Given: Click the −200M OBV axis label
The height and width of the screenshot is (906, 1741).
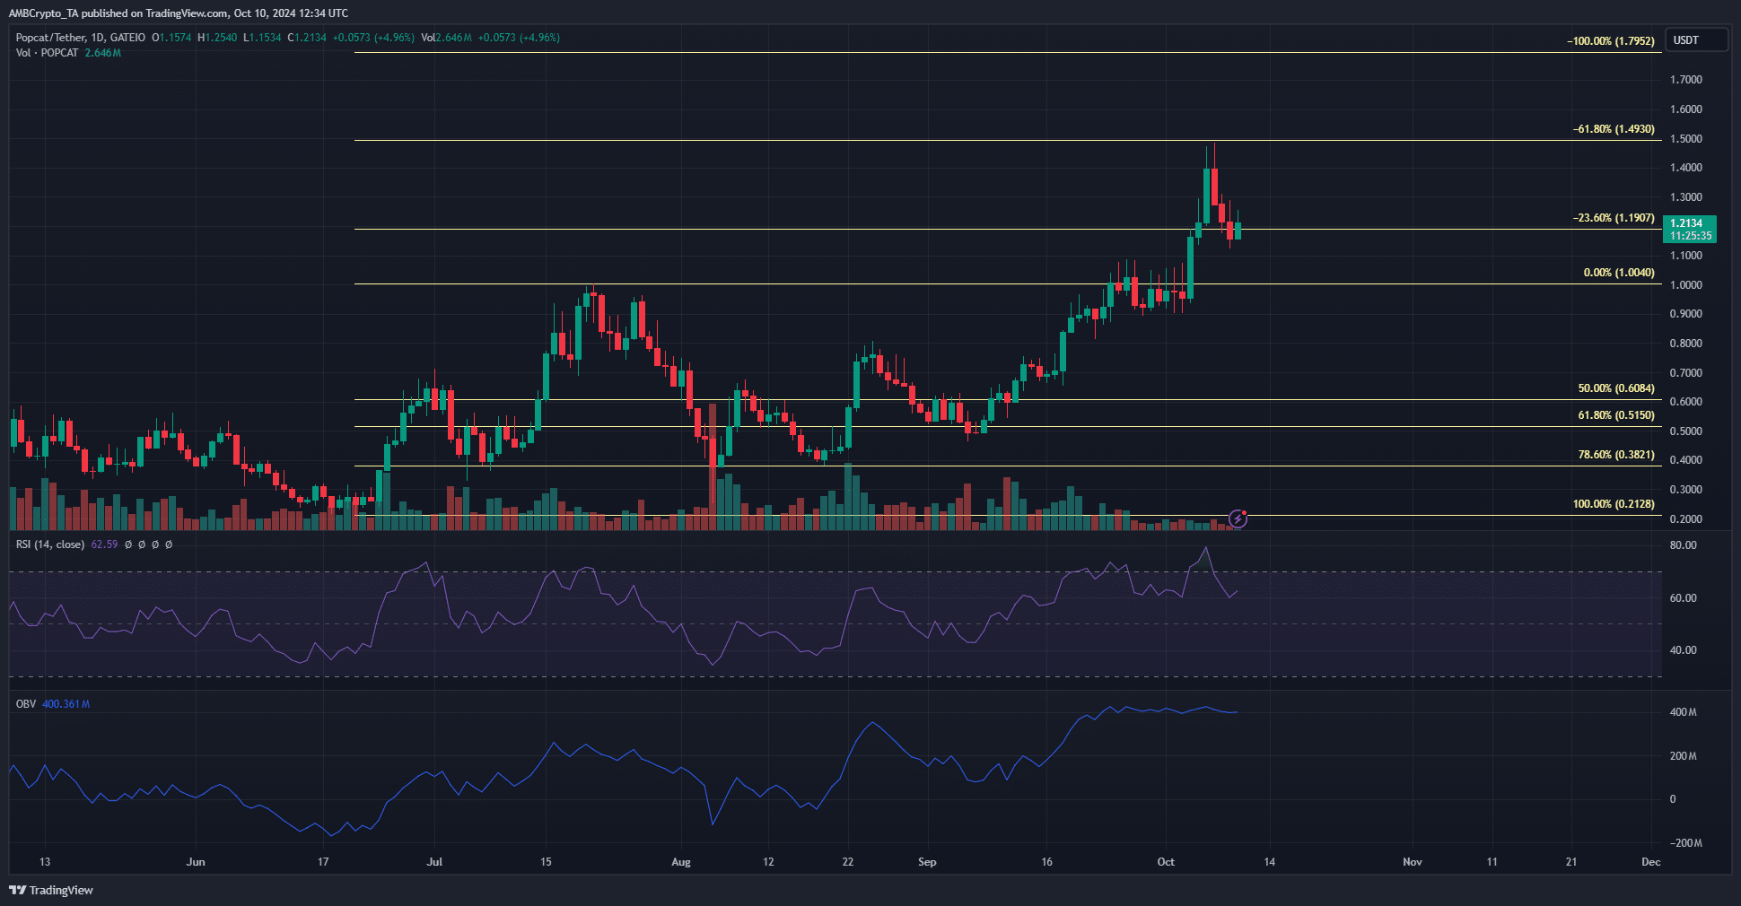Looking at the screenshot, I should pyautogui.click(x=1685, y=843).
